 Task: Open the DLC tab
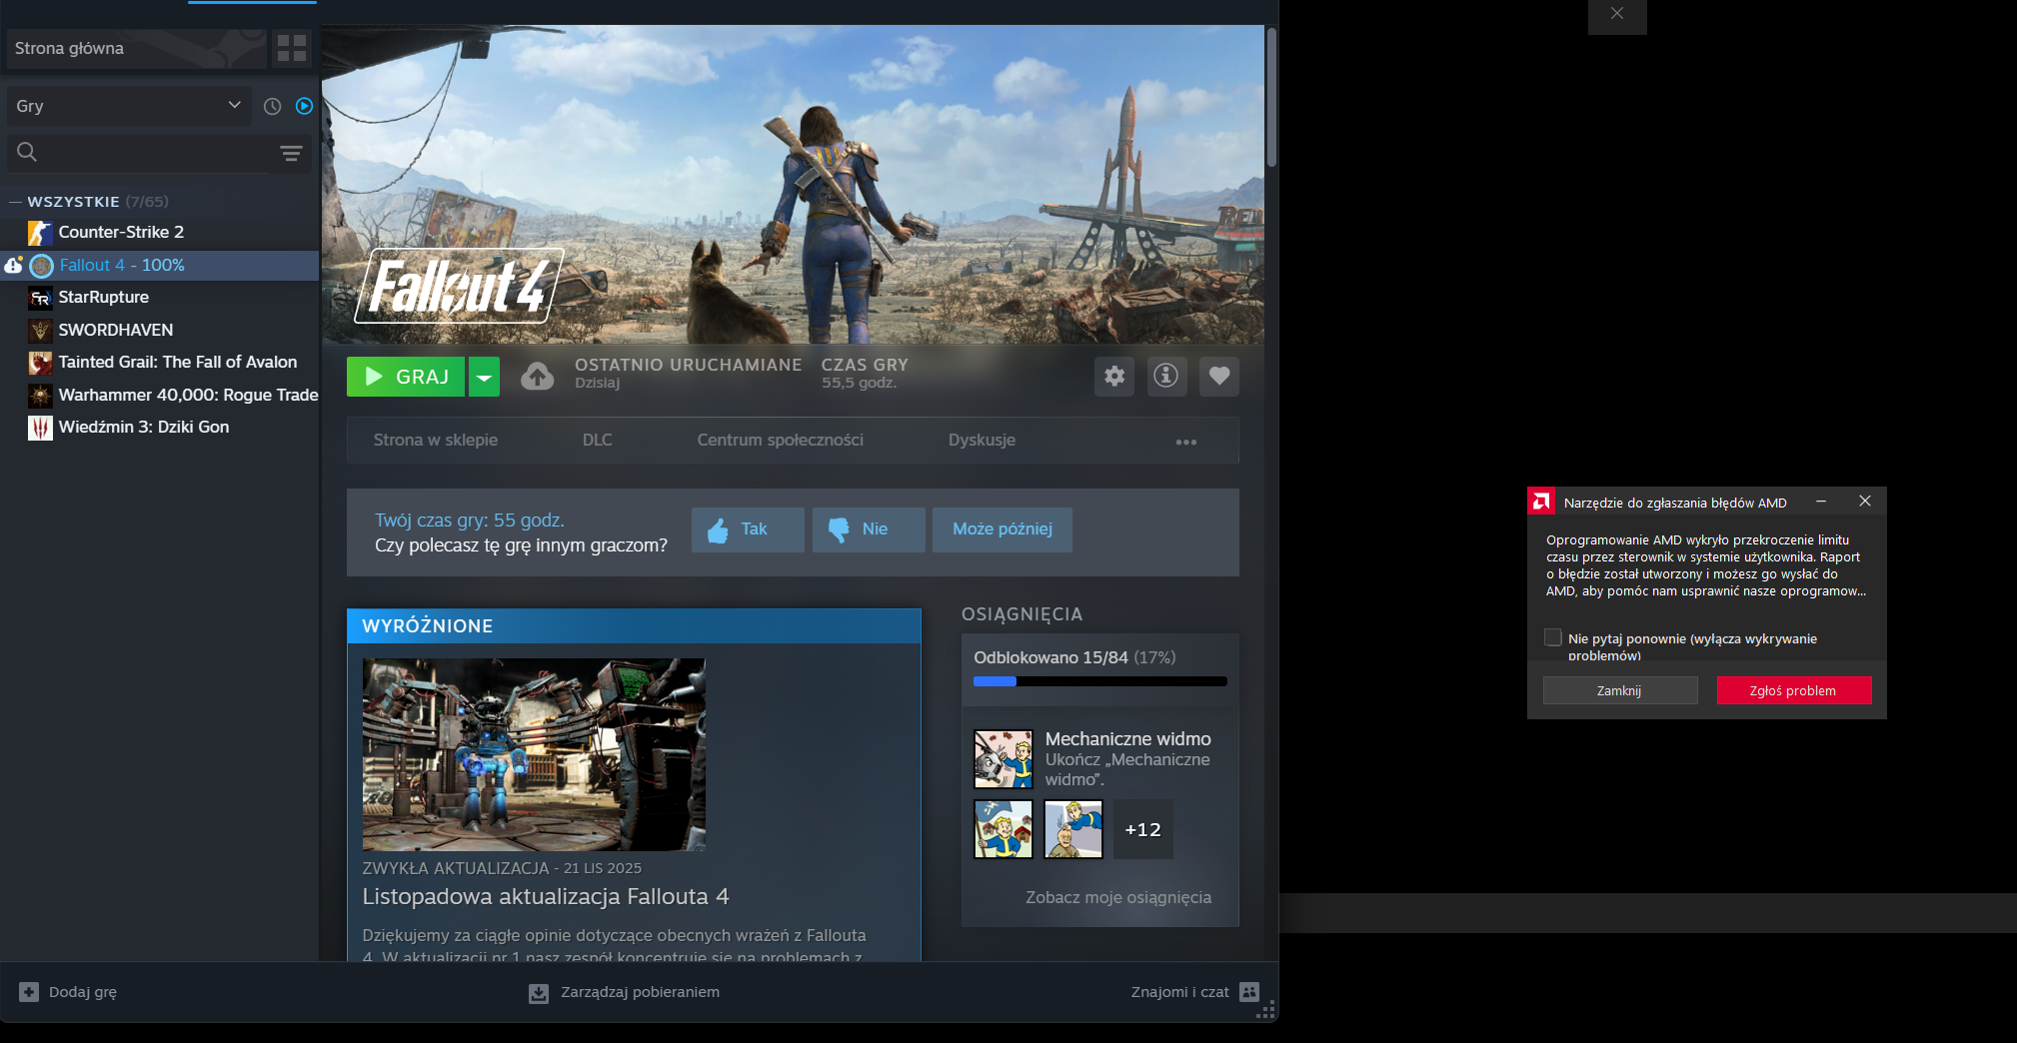(x=598, y=441)
